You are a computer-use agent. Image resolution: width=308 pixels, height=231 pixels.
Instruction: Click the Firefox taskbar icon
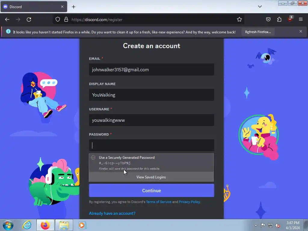45,225
